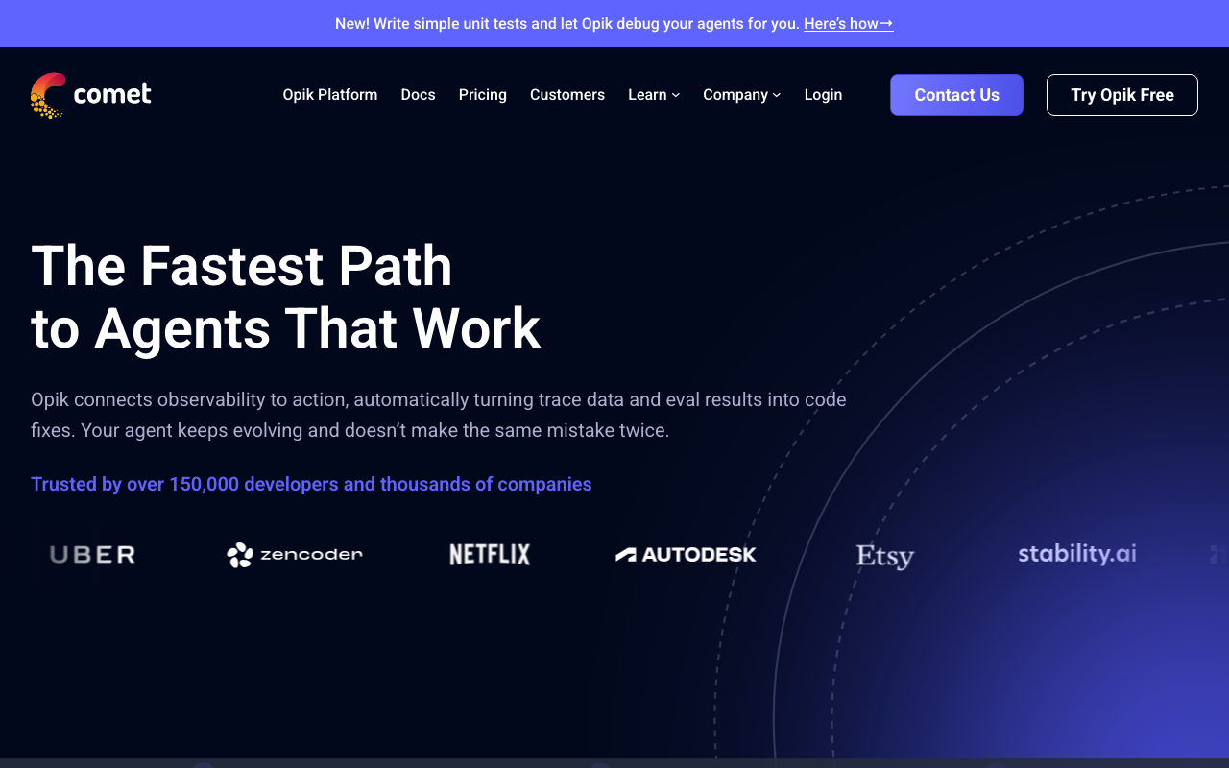Open the Zencoder customer logo

(x=295, y=554)
